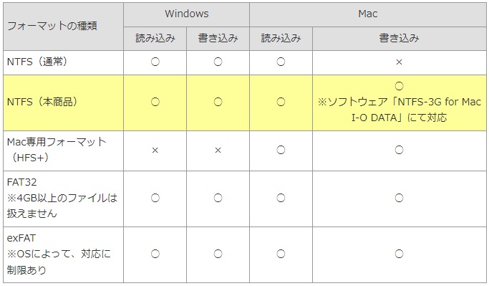
Task: Click the circle for NTFS（本商品） Mac 読み込み
Action: pyautogui.click(x=281, y=102)
